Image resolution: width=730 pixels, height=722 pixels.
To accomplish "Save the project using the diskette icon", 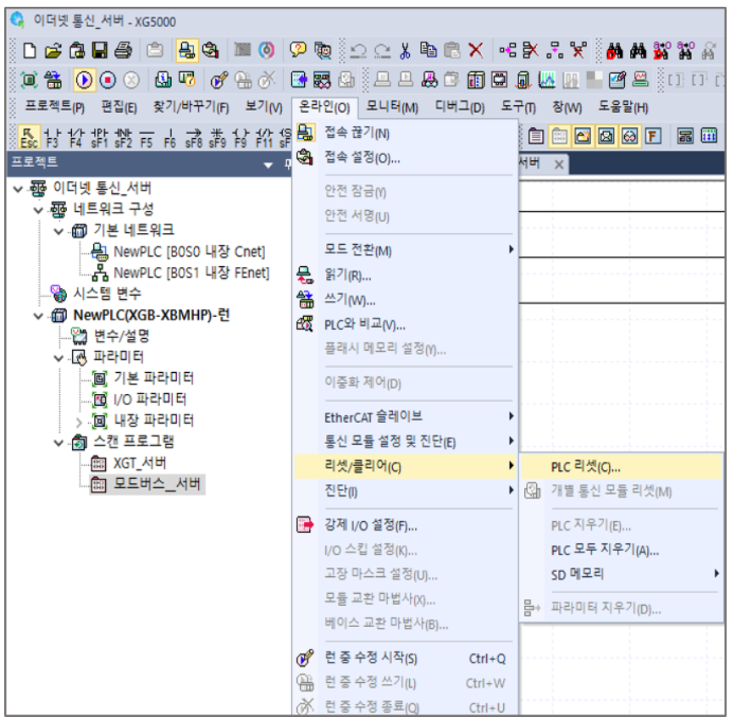I will pos(99,51).
